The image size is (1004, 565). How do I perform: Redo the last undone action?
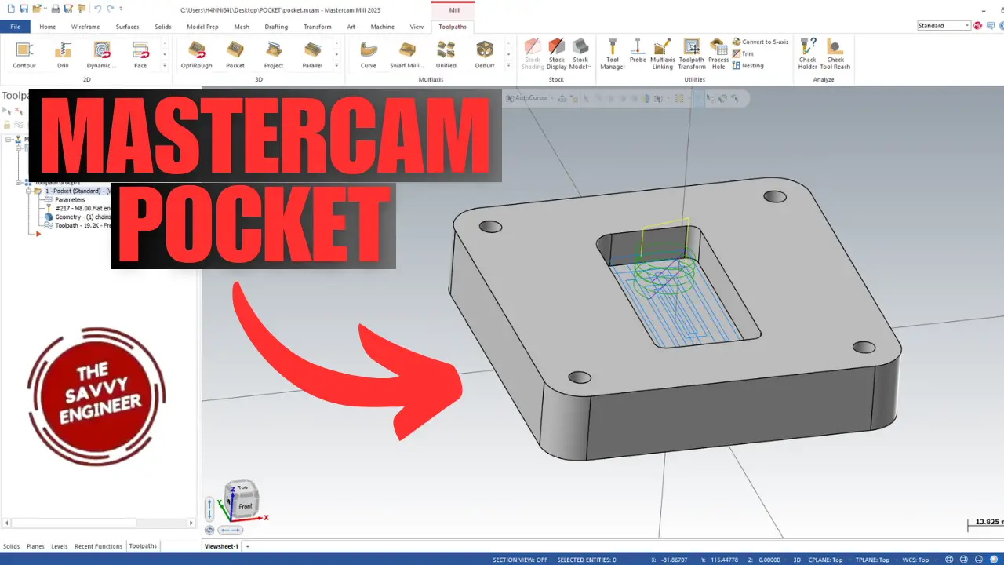tap(111, 9)
